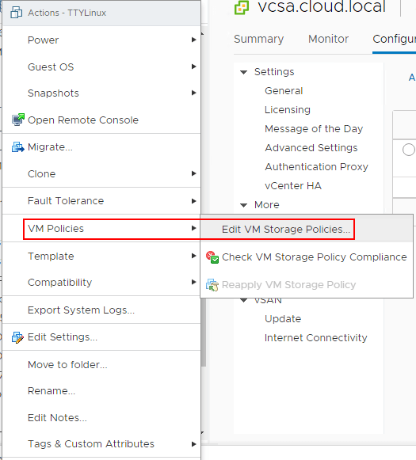Expand the Guest OS submenu arrow
416x460 pixels.
tap(193, 67)
